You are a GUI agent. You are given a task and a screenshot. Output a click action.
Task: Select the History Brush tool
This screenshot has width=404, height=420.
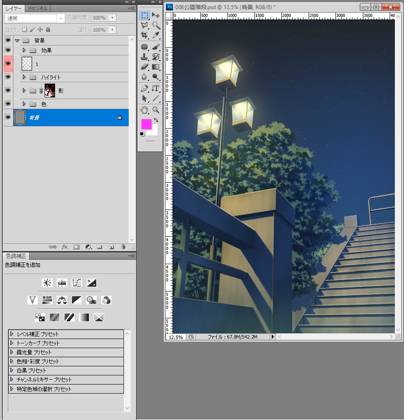click(x=156, y=57)
